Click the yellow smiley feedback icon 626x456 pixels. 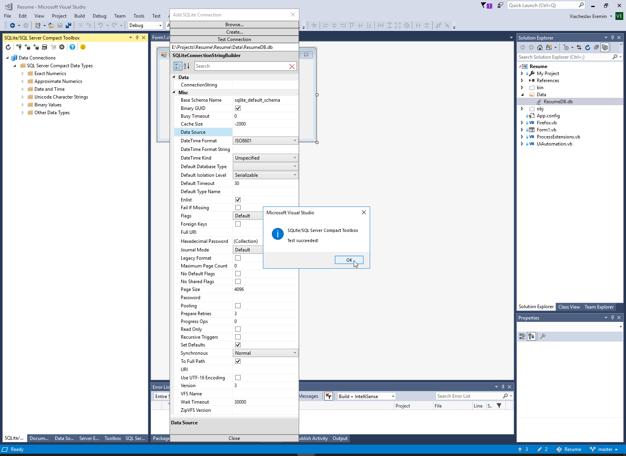pyautogui.click(x=83, y=47)
